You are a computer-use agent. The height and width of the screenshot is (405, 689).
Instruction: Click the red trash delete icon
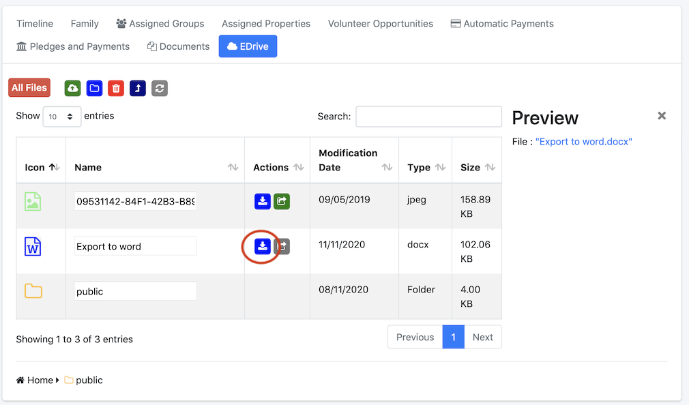click(x=116, y=88)
